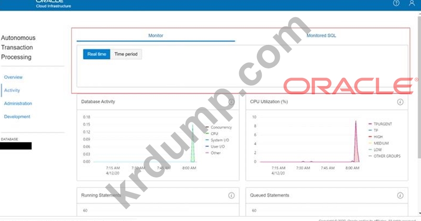
Task: Click the Running Statements title
Action: tap(101, 195)
